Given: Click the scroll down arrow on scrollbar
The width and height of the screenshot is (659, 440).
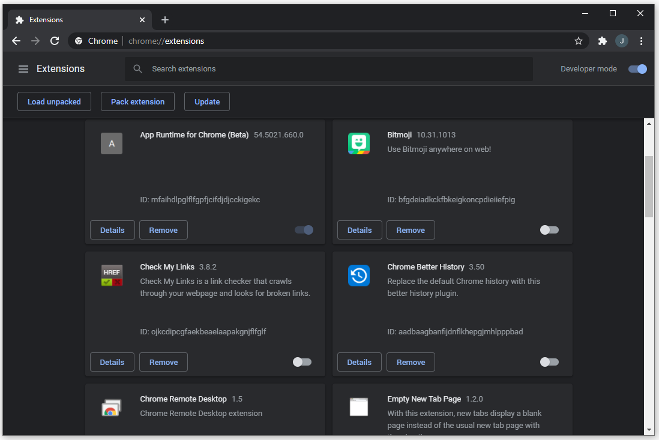Looking at the screenshot, I should 649,430.
